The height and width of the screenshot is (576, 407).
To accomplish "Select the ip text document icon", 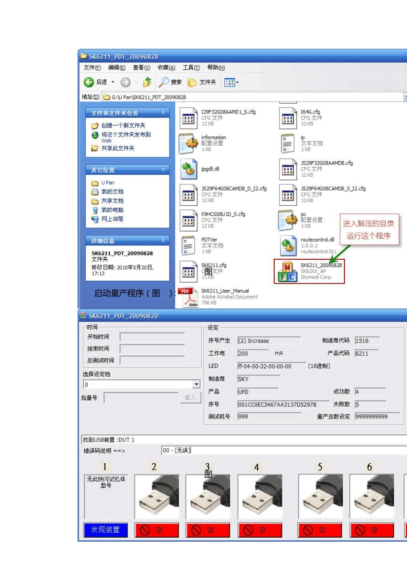I will (287, 144).
